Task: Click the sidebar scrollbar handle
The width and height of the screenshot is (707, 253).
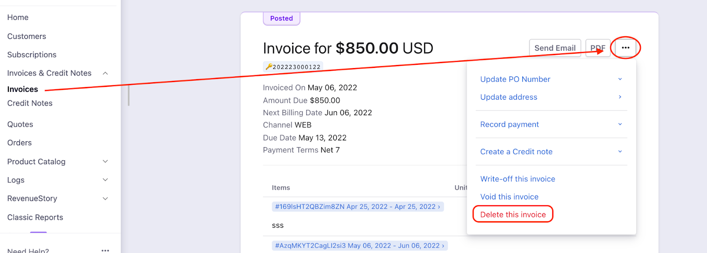Action: coord(129,95)
